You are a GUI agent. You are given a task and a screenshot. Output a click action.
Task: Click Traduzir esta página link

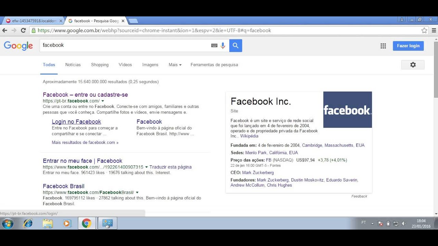[x=170, y=167]
